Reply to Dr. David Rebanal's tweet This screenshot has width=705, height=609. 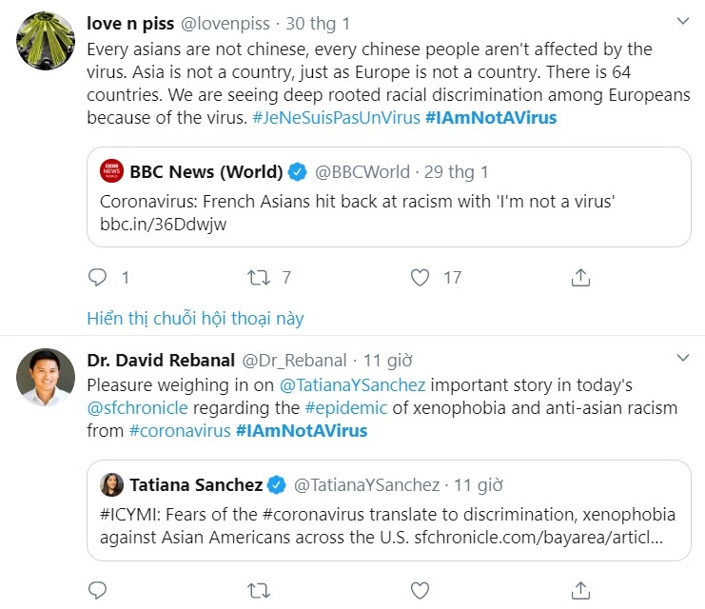coord(97,588)
